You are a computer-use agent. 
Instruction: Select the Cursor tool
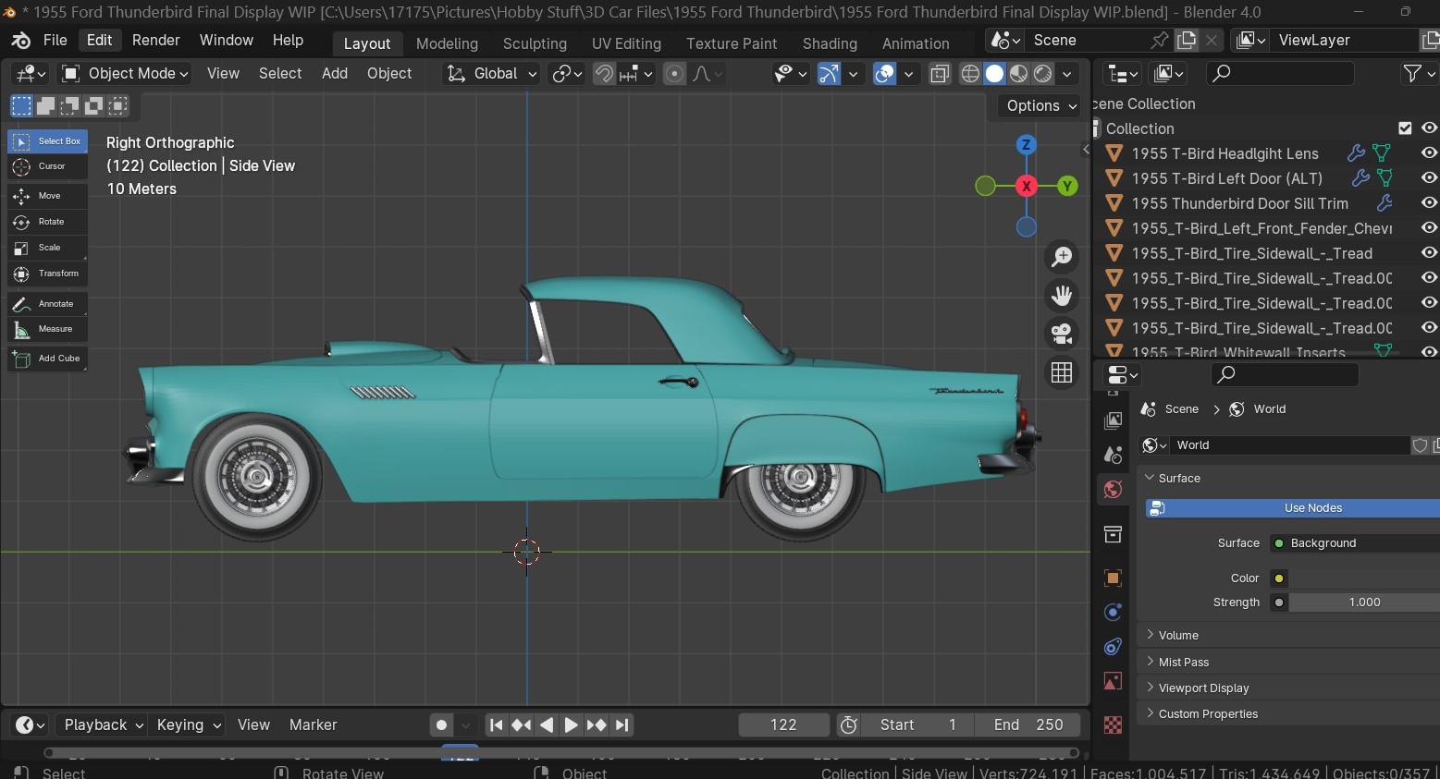tap(48, 166)
